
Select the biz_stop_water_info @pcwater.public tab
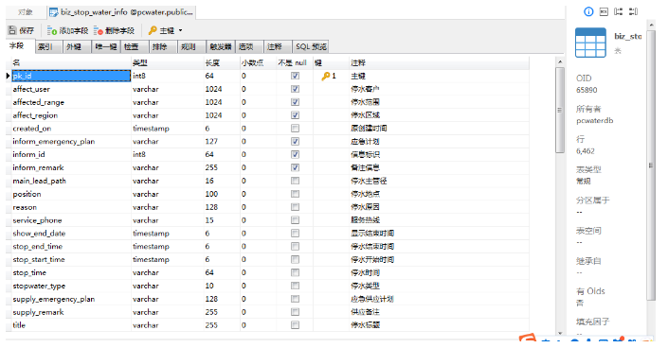click(121, 12)
